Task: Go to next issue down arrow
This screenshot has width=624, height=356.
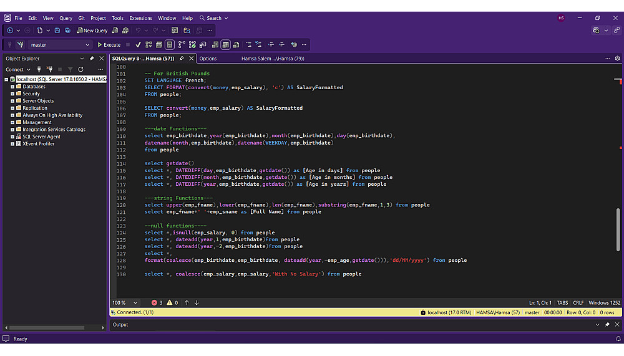Action: tap(197, 303)
